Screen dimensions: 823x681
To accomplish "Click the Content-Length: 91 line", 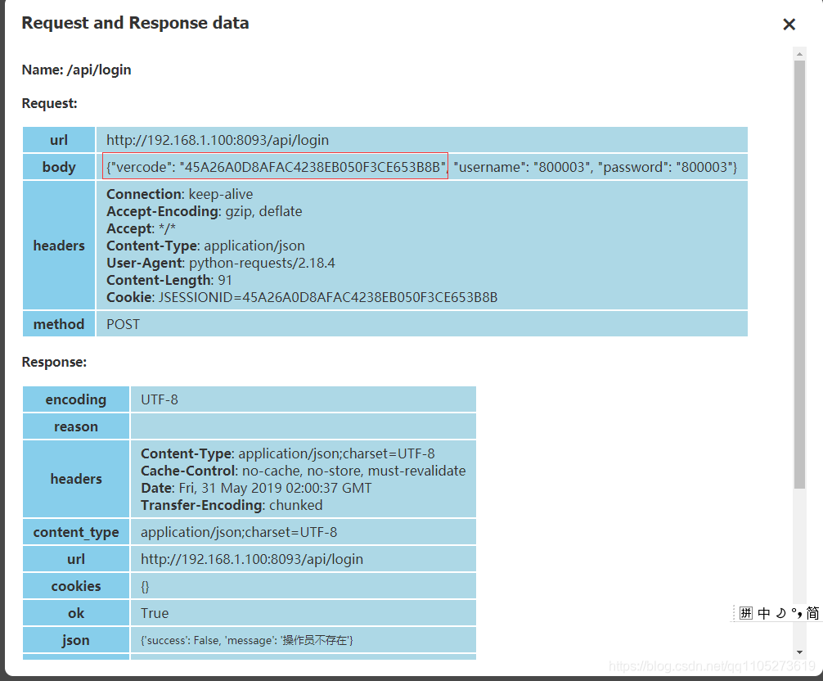I will (169, 281).
